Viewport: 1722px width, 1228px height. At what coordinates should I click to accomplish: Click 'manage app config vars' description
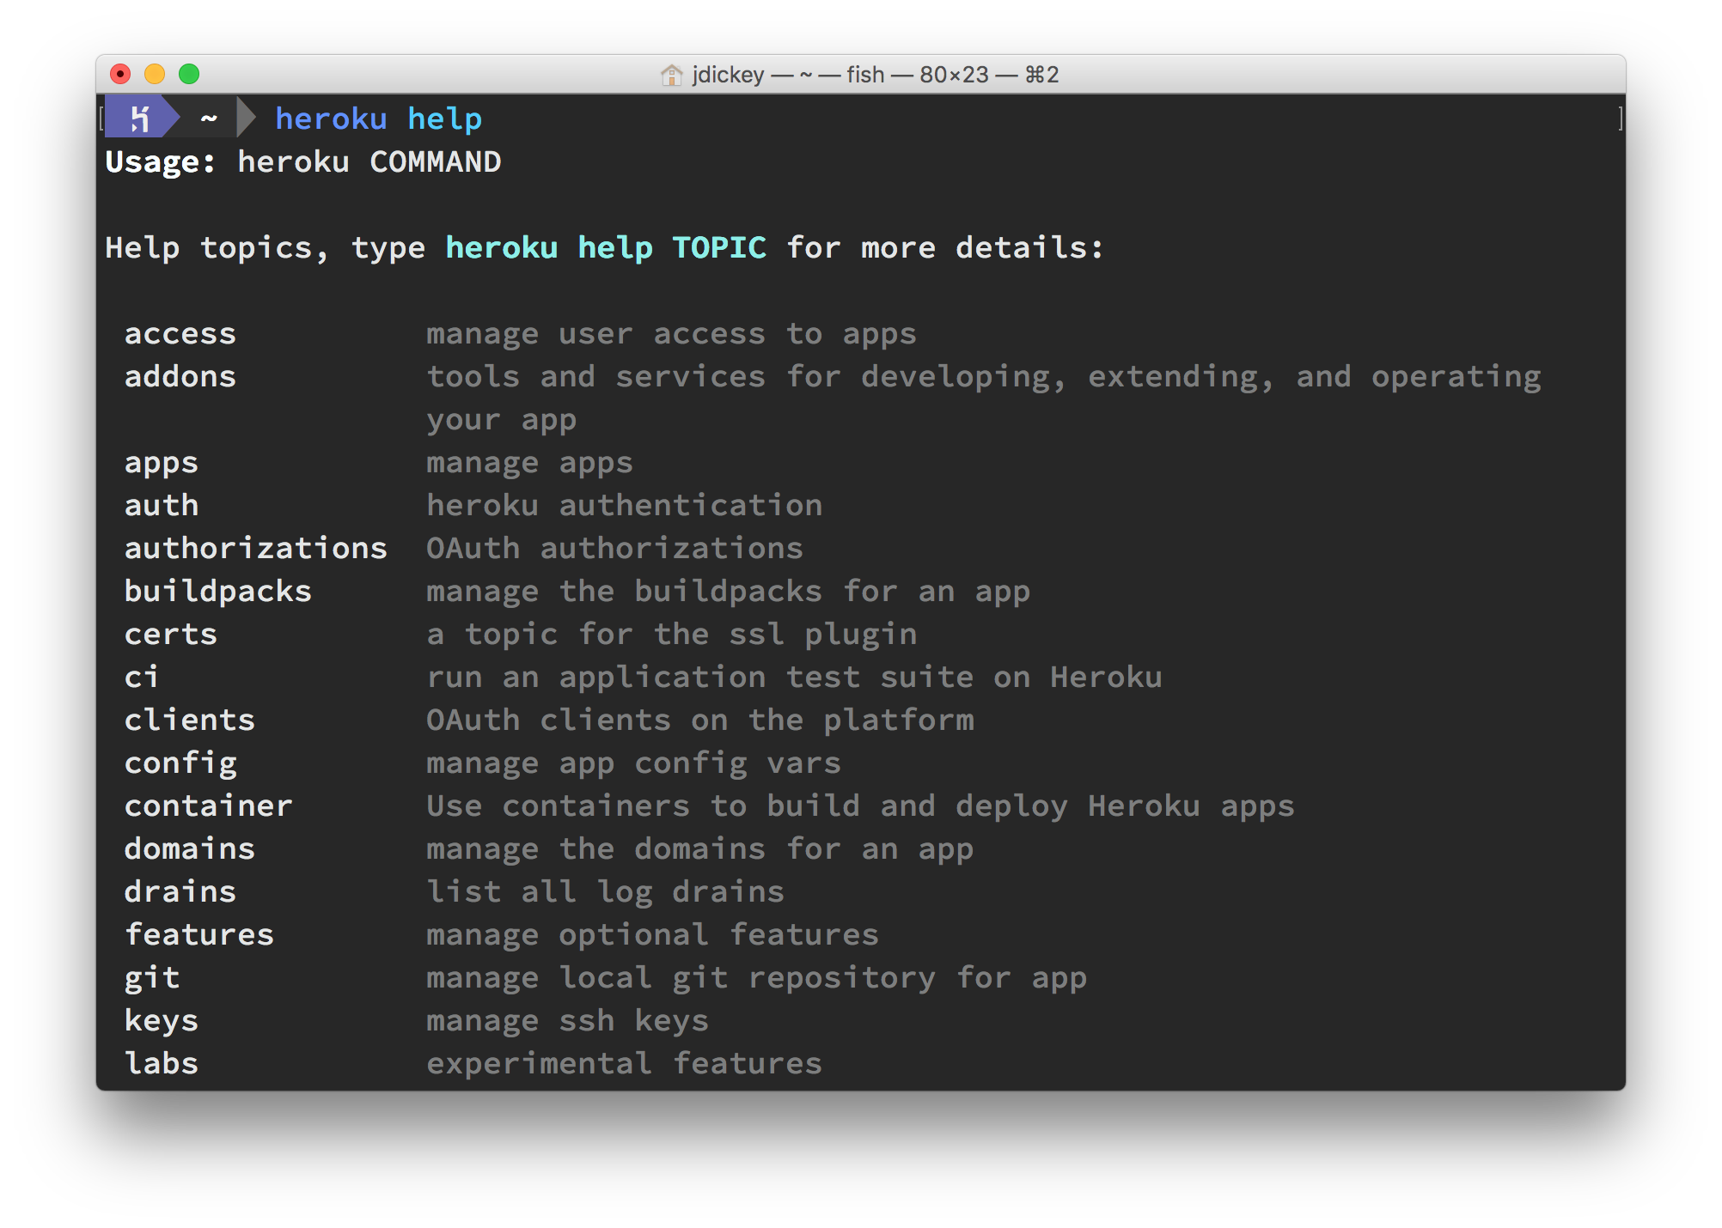coord(633,764)
